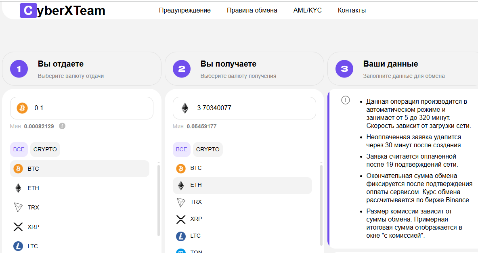
Task: Click the Выберите валюту отдачи subtitle
Action: 71,76
